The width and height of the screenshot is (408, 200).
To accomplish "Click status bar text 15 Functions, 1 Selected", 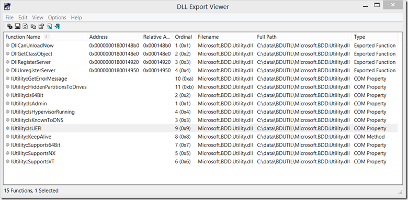I will [31, 191].
